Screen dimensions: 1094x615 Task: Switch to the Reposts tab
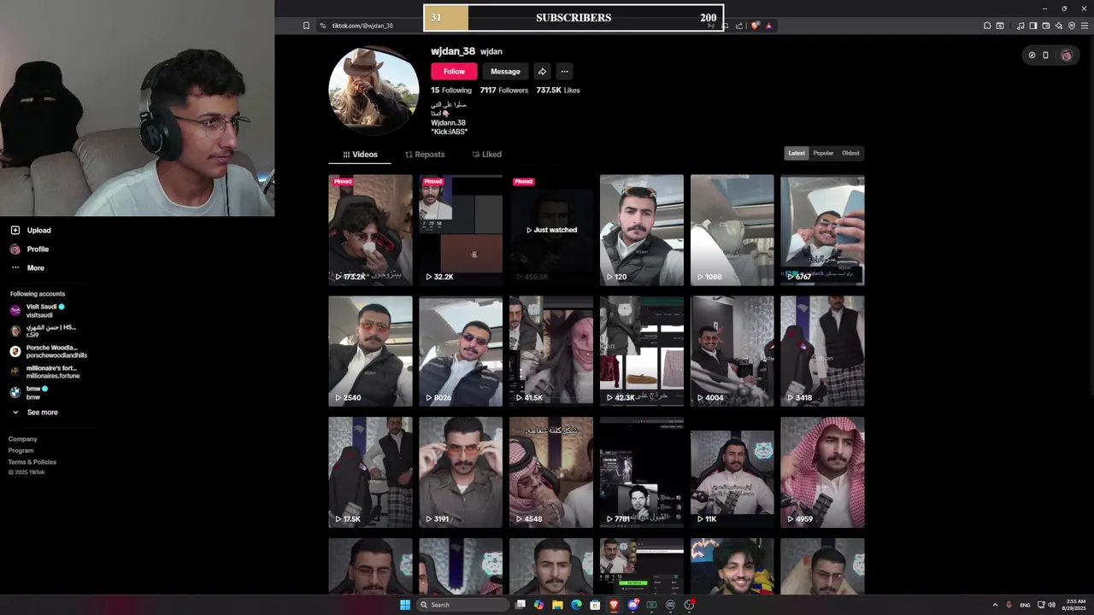425,155
